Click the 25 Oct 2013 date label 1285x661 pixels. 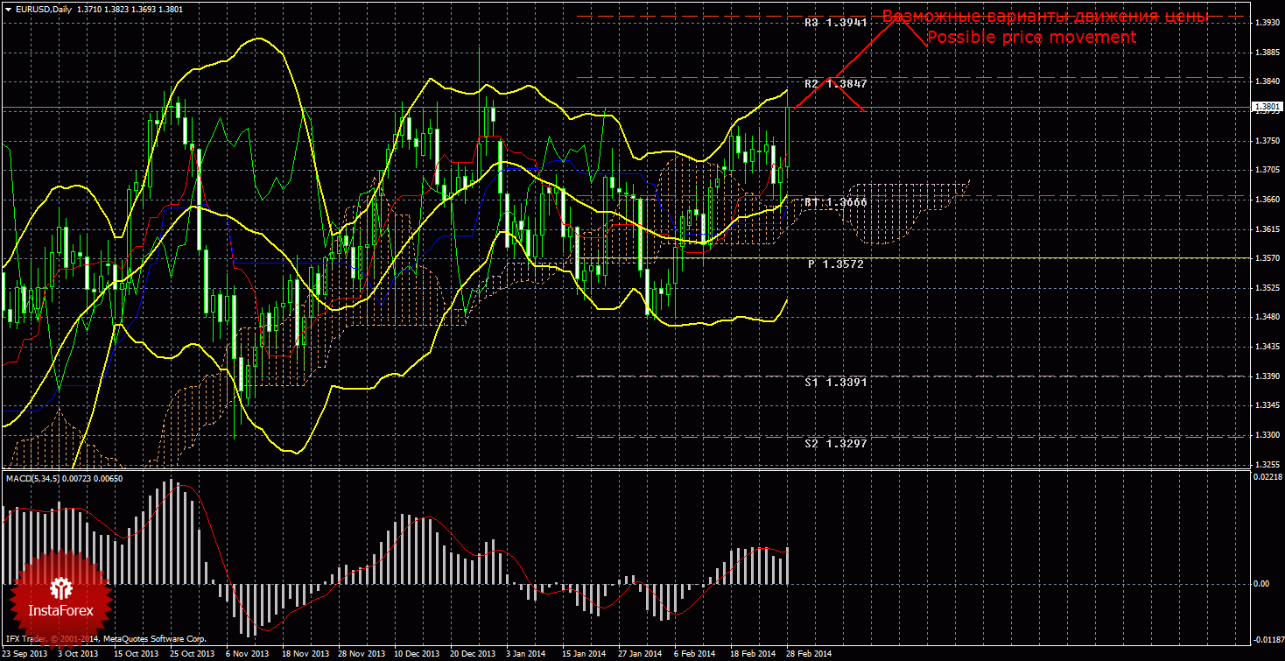(x=193, y=653)
